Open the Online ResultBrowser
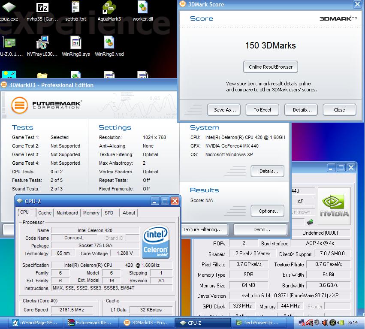 (271, 67)
